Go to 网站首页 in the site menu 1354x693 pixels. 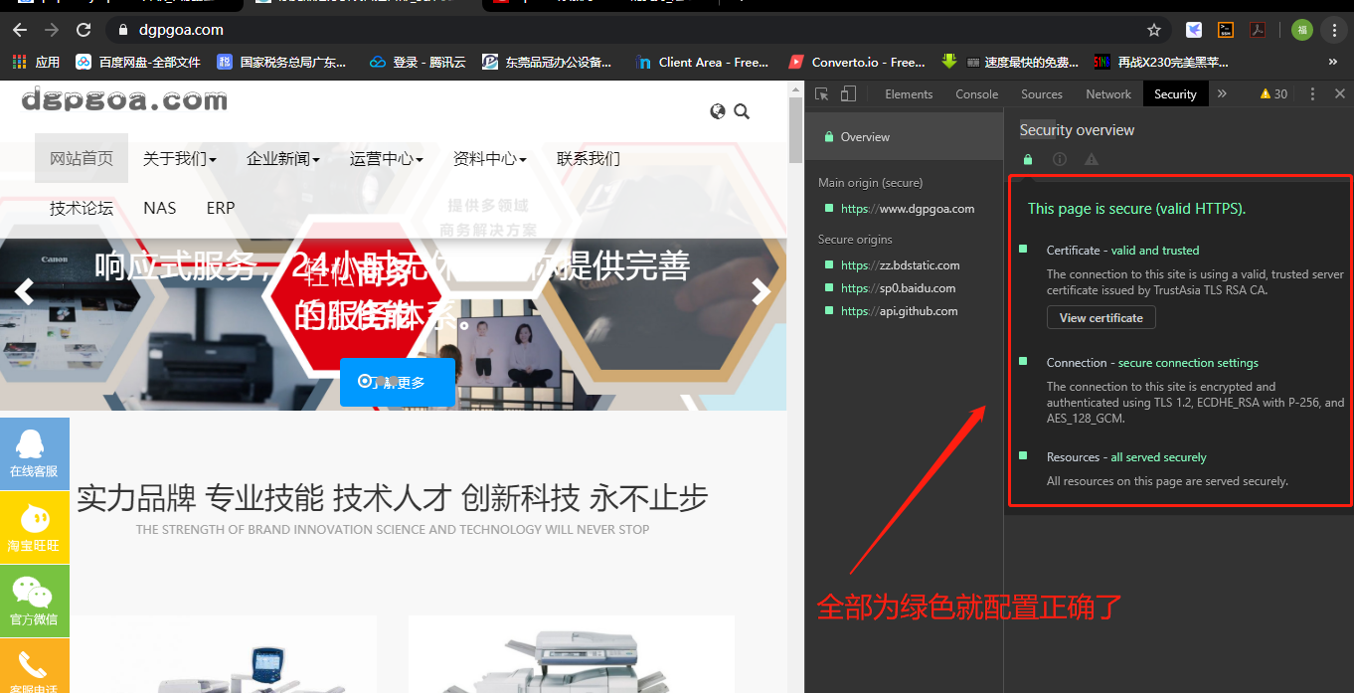pyautogui.click(x=82, y=158)
